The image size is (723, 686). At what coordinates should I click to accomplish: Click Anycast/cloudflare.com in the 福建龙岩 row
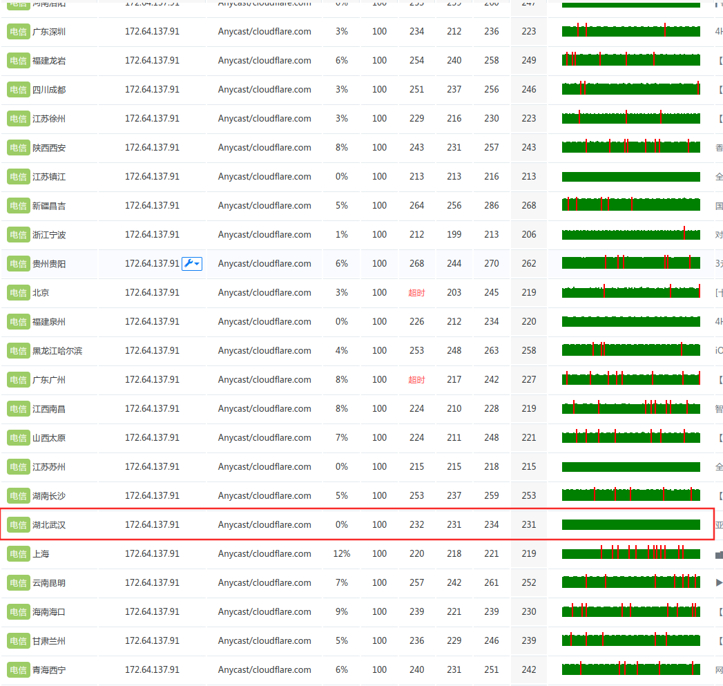tap(264, 60)
